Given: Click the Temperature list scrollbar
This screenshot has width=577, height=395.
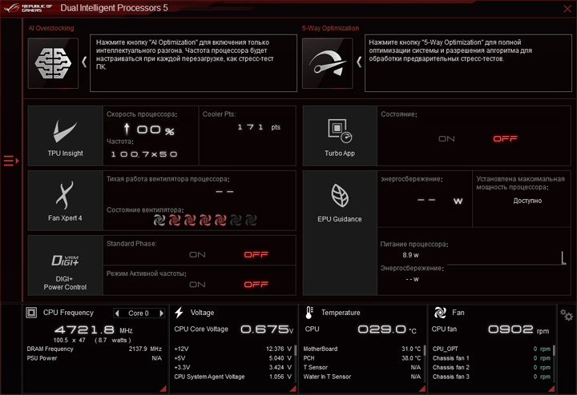Looking at the screenshot, I should click(425, 350).
